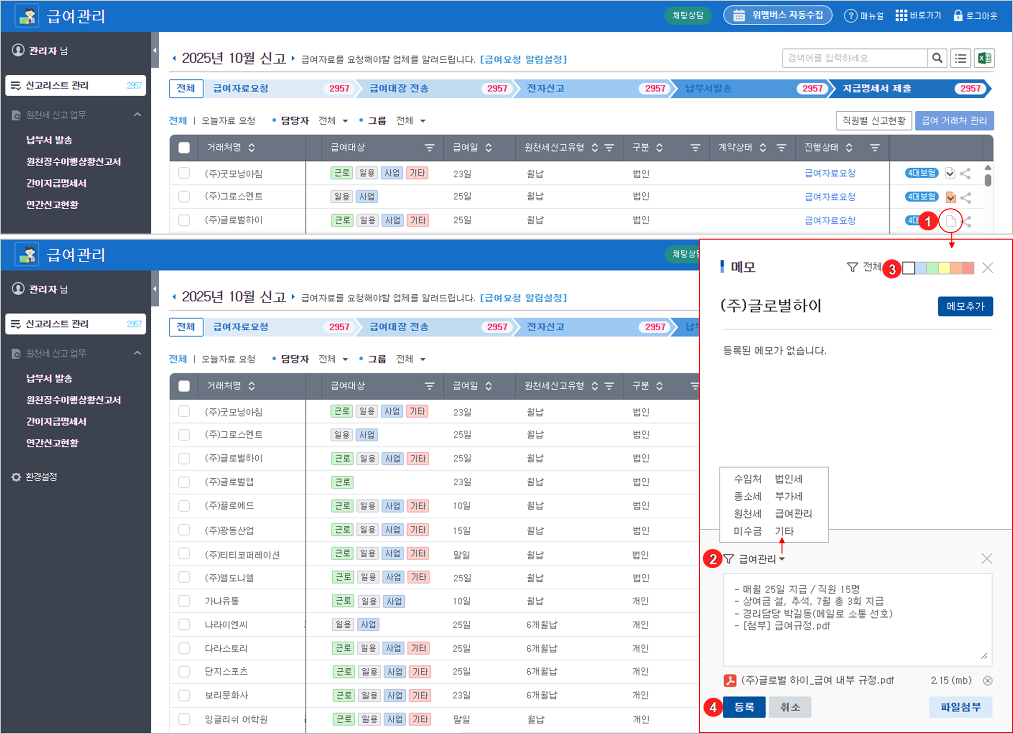1013x734 pixels.
Task: Remove attached PDF with circled X icon
Action: point(987,680)
